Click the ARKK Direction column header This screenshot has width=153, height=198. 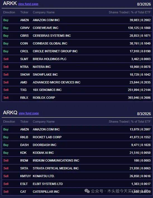[9, 12]
